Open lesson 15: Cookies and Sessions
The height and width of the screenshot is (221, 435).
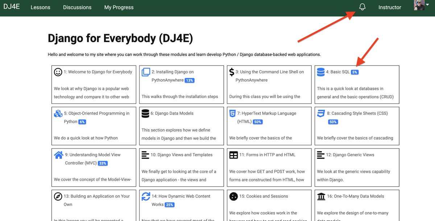point(264,196)
